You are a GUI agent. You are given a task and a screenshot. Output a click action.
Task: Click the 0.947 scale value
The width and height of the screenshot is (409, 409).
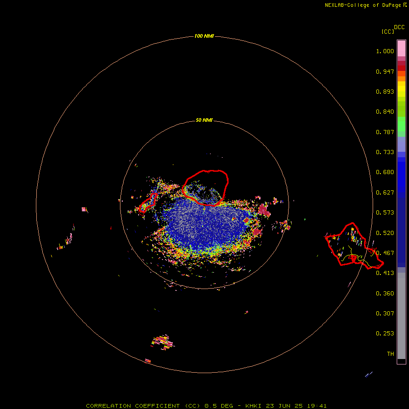click(x=385, y=71)
